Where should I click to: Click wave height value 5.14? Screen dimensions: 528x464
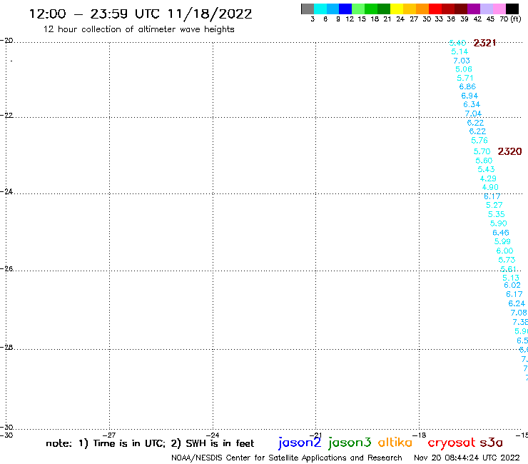(460, 51)
